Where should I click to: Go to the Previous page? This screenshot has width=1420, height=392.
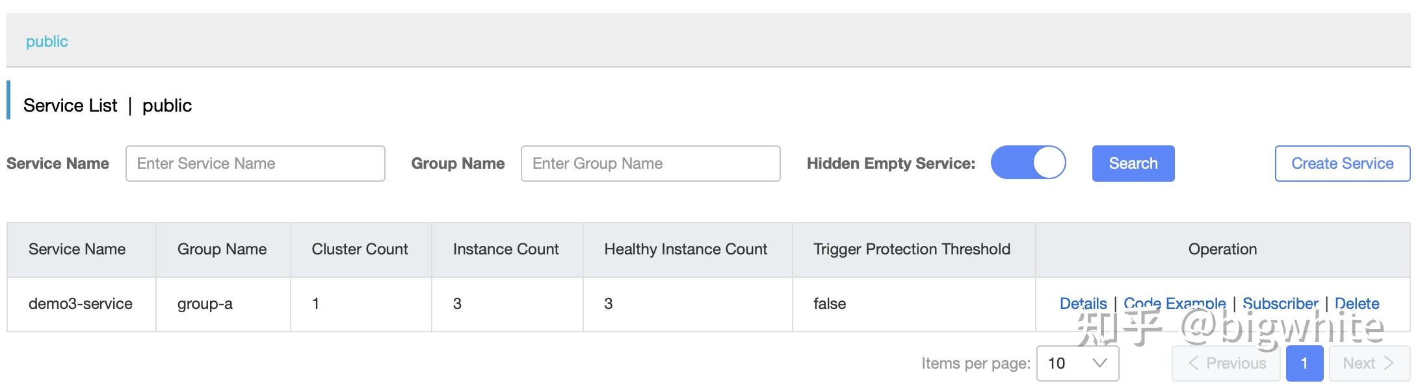pos(1226,363)
